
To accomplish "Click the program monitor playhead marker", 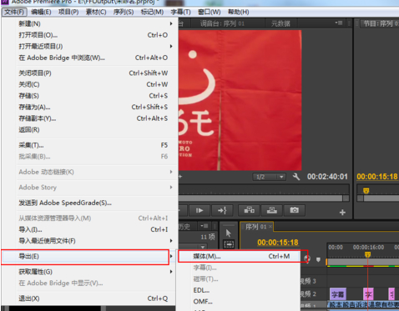I will coord(366,191).
